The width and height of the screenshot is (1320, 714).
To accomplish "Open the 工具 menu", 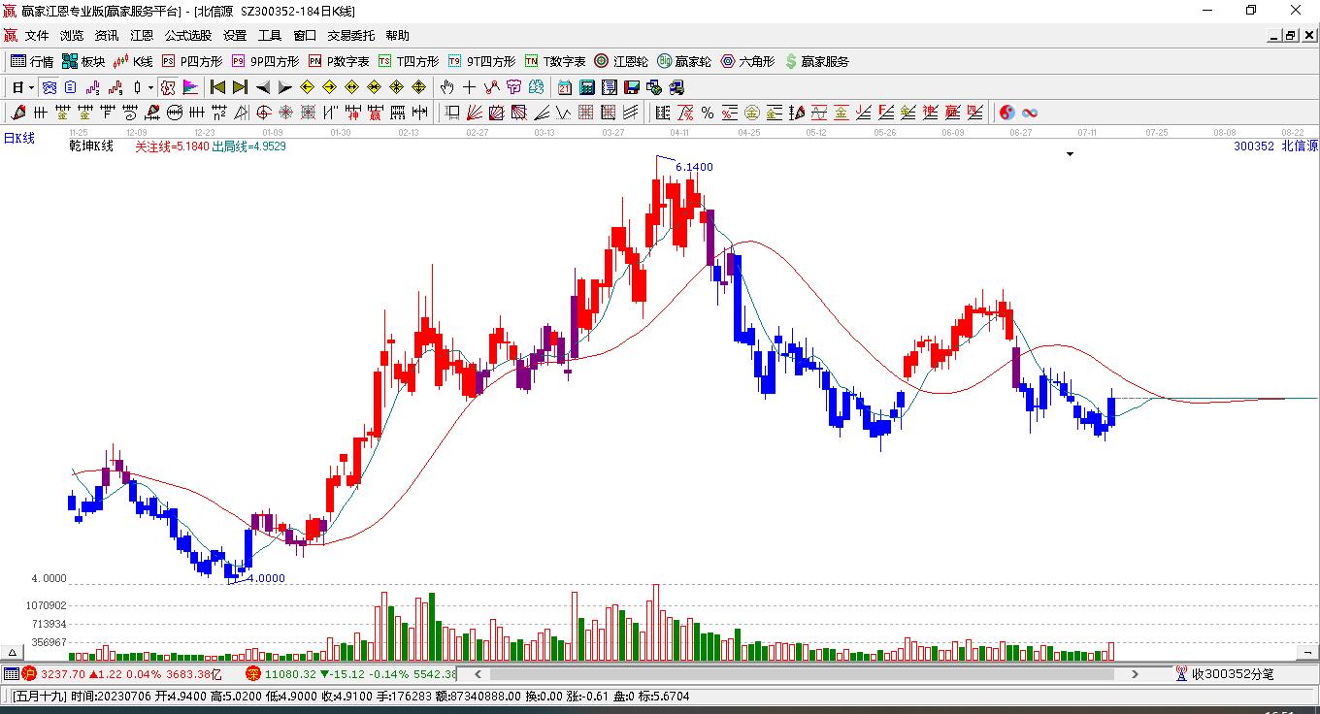I will (270, 36).
